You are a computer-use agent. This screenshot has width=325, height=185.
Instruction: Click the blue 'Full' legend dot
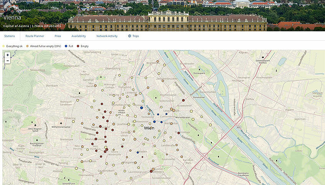[x=66, y=46]
